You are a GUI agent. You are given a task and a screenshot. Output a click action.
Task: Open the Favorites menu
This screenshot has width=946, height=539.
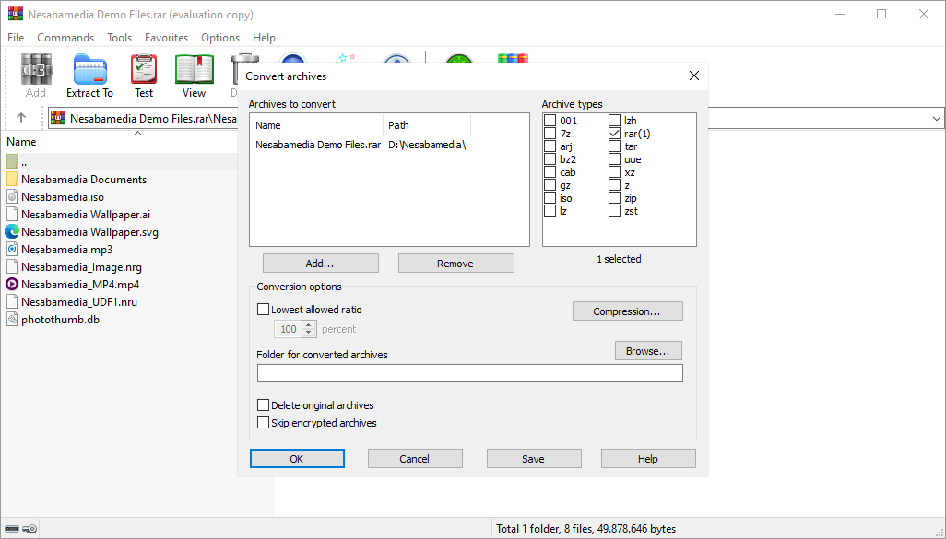(x=166, y=38)
